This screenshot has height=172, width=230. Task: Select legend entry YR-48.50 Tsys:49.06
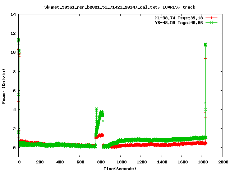179,23
